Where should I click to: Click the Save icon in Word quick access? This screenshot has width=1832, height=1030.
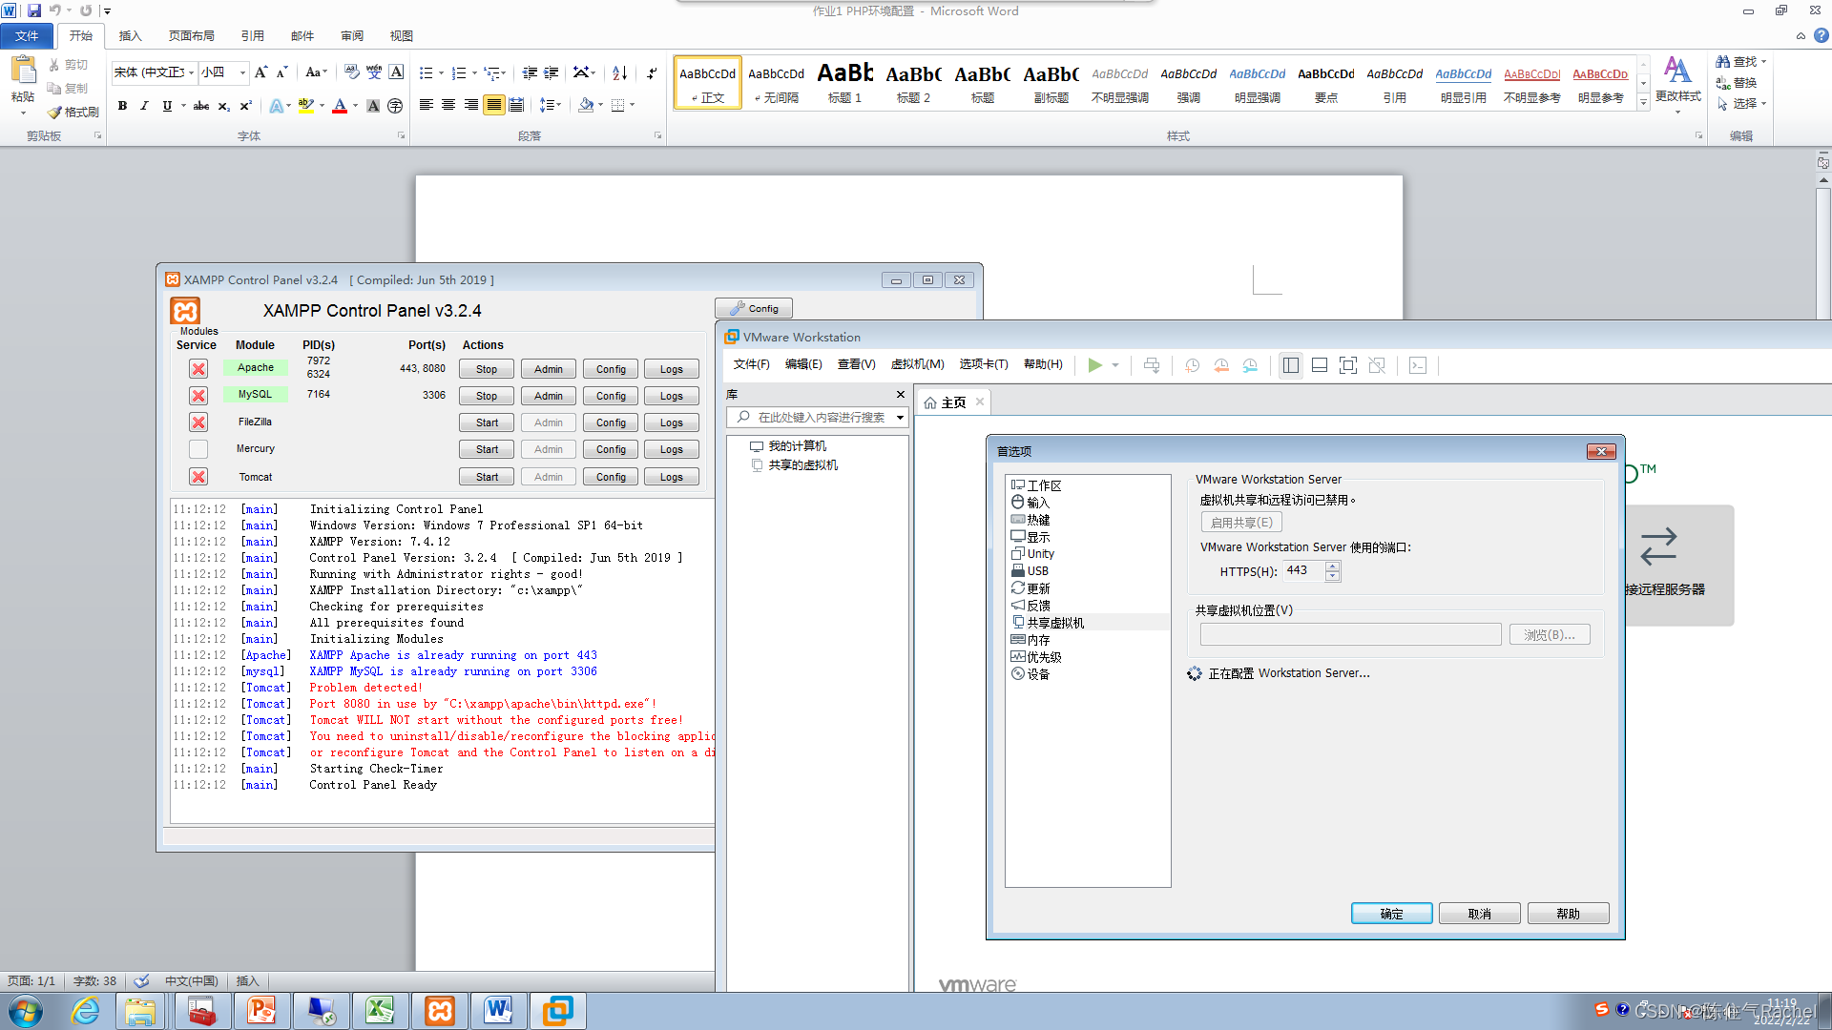(34, 10)
